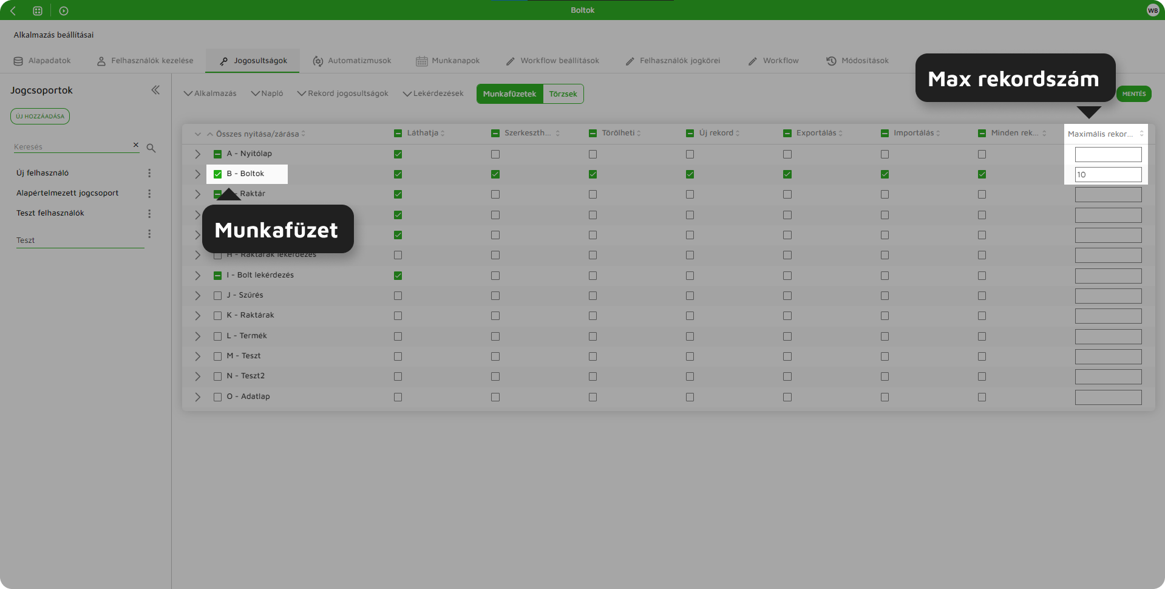Screen dimensions: 1165x589
Task: Expand the O - Adatlap row
Action: pos(197,397)
